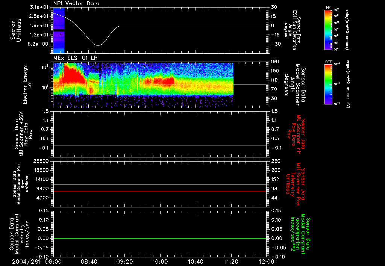Click the '-30' sun elevation axis value
This screenshot has width=385, height=266.
(276, 44)
